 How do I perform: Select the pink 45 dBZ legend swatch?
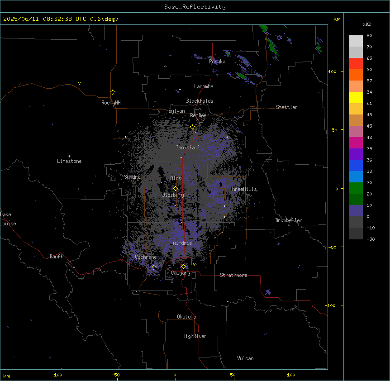pos(356,132)
